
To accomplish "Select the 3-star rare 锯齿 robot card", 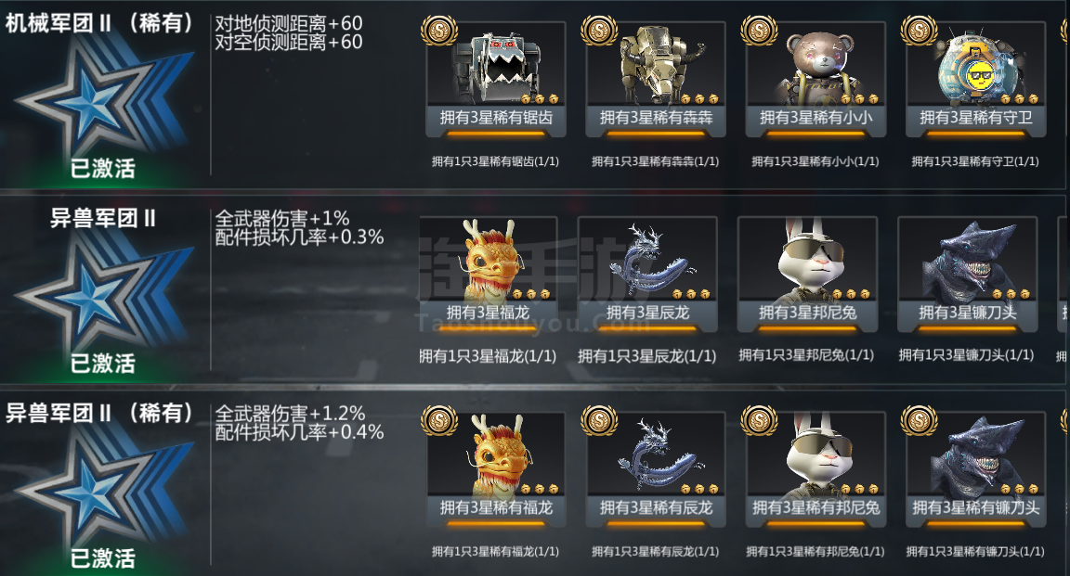I will (496, 80).
